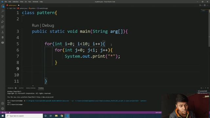
Task: Open the File menu
Action: coord(6,2)
